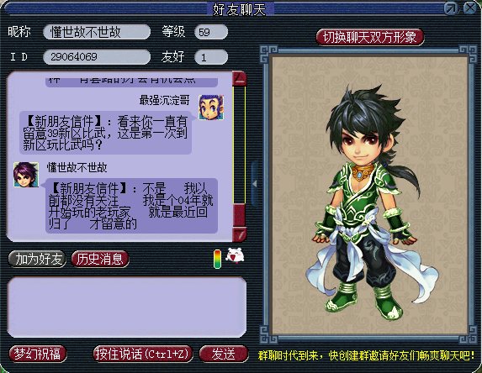Screen dimensions: 482x373
Task: Open 历史消息 chat history
Action: click(x=100, y=259)
